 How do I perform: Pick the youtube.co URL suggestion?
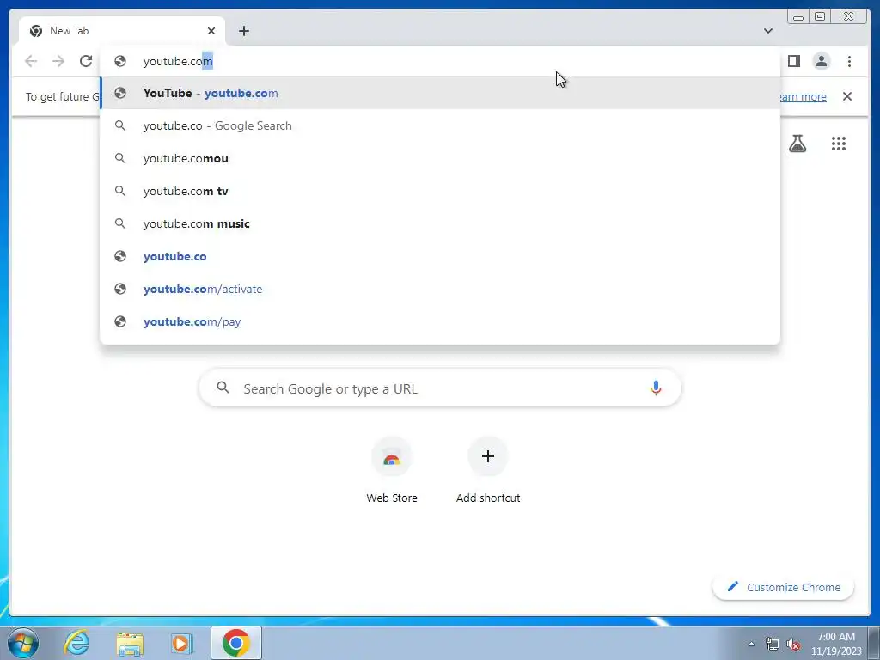click(440, 256)
